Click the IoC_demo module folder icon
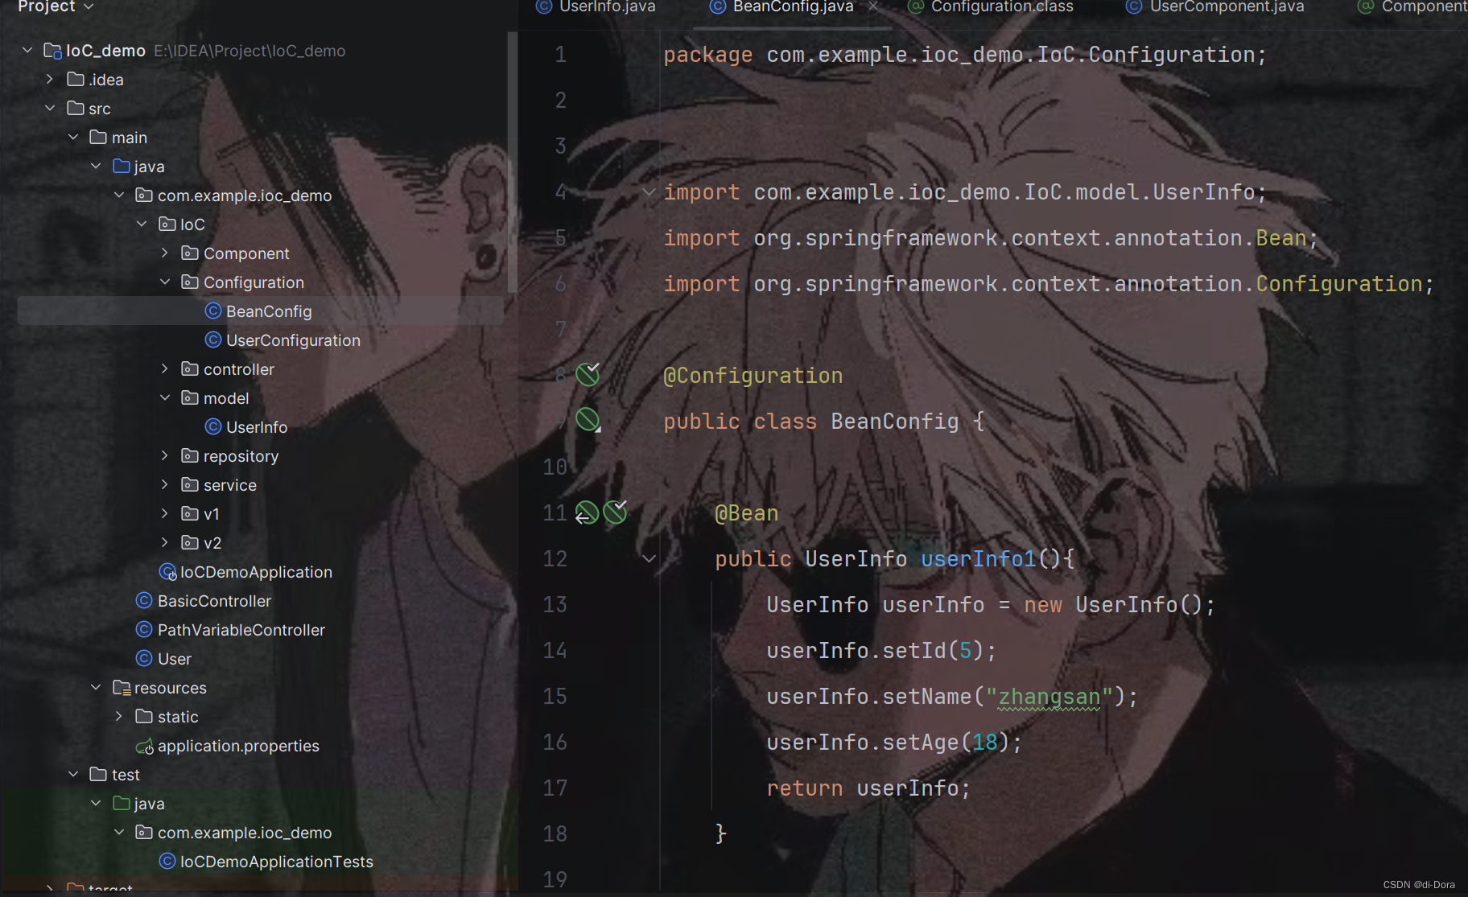1468x897 pixels. [x=52, y=51]
